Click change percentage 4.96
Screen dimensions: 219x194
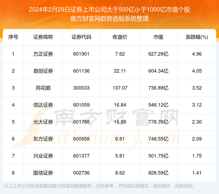[197, 54]
